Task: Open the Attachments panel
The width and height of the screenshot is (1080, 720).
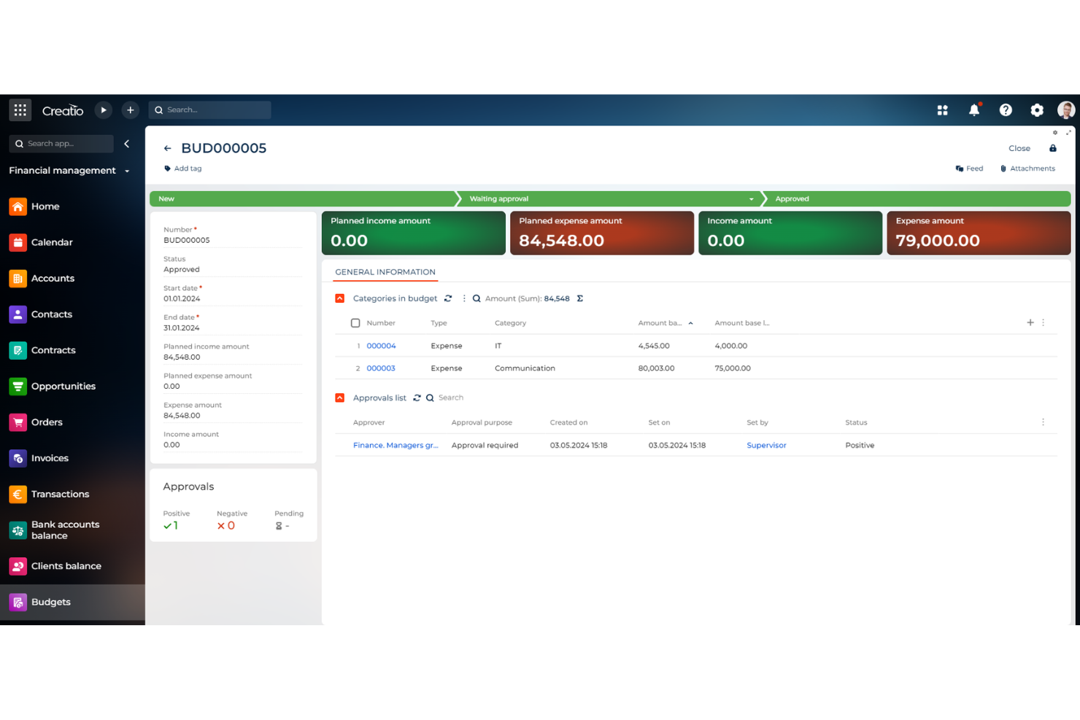Action: click(1027, 169)
